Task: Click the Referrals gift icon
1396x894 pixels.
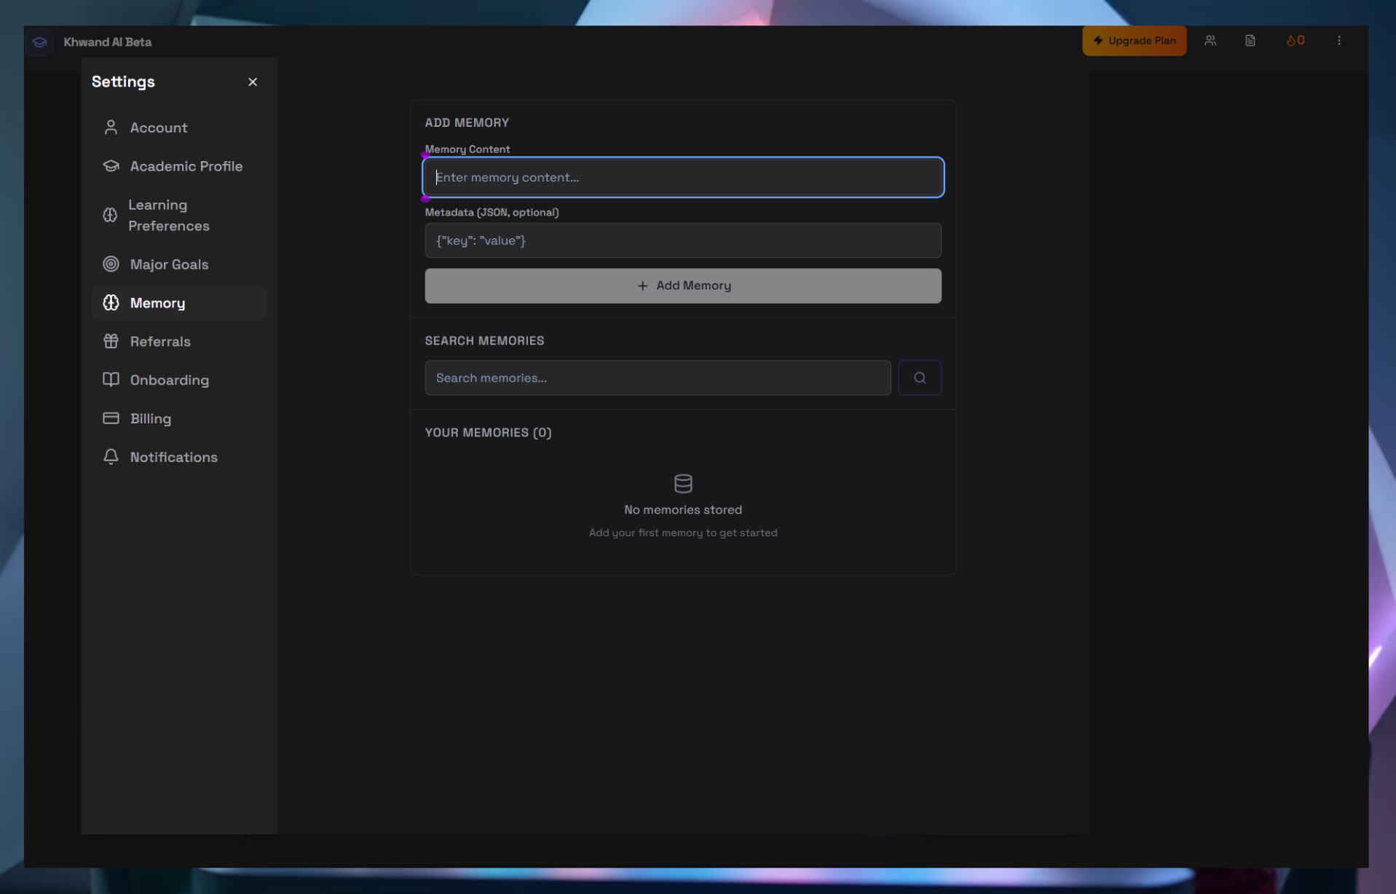Action: [111, 341]
